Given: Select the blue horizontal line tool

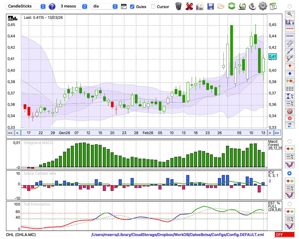Looking at the screenshot, I should tap(289, 36).
